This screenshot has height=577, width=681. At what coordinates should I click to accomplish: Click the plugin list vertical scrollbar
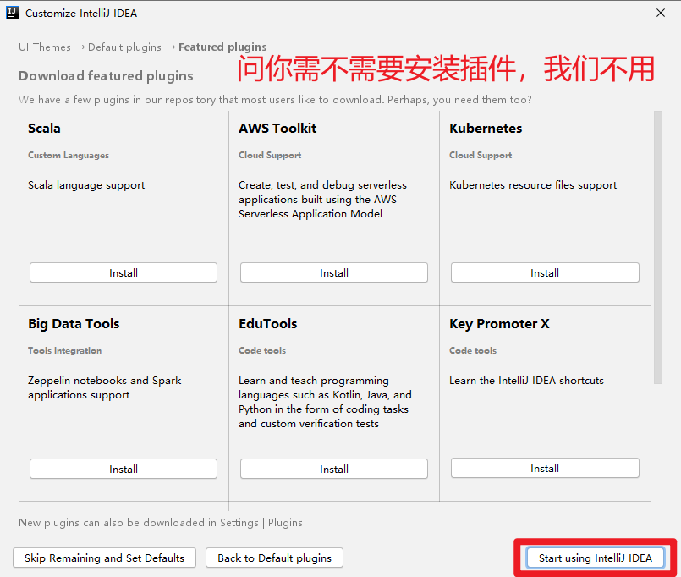pyautogui.click(x=658, y=247)
